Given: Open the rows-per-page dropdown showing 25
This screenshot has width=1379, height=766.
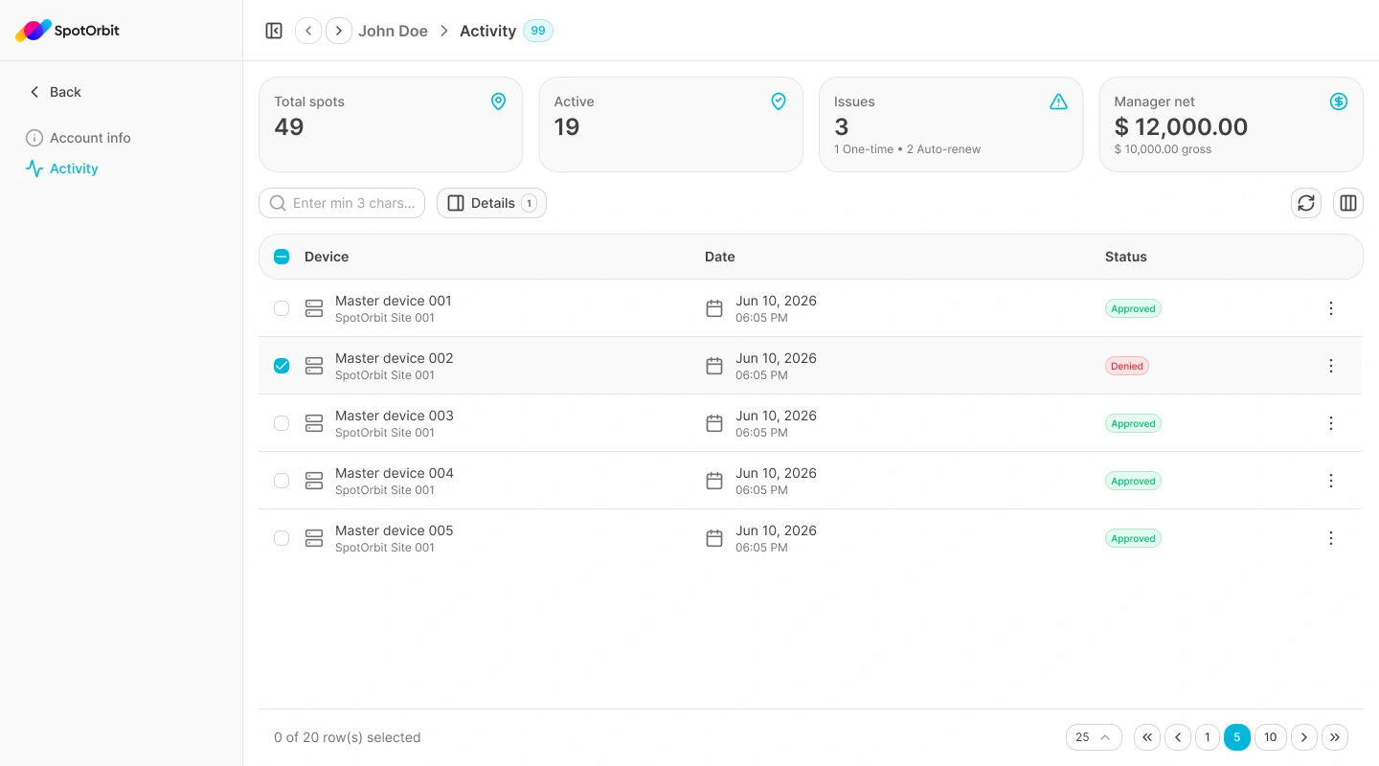Looking at the screenshot, I should click(1094, 737).
